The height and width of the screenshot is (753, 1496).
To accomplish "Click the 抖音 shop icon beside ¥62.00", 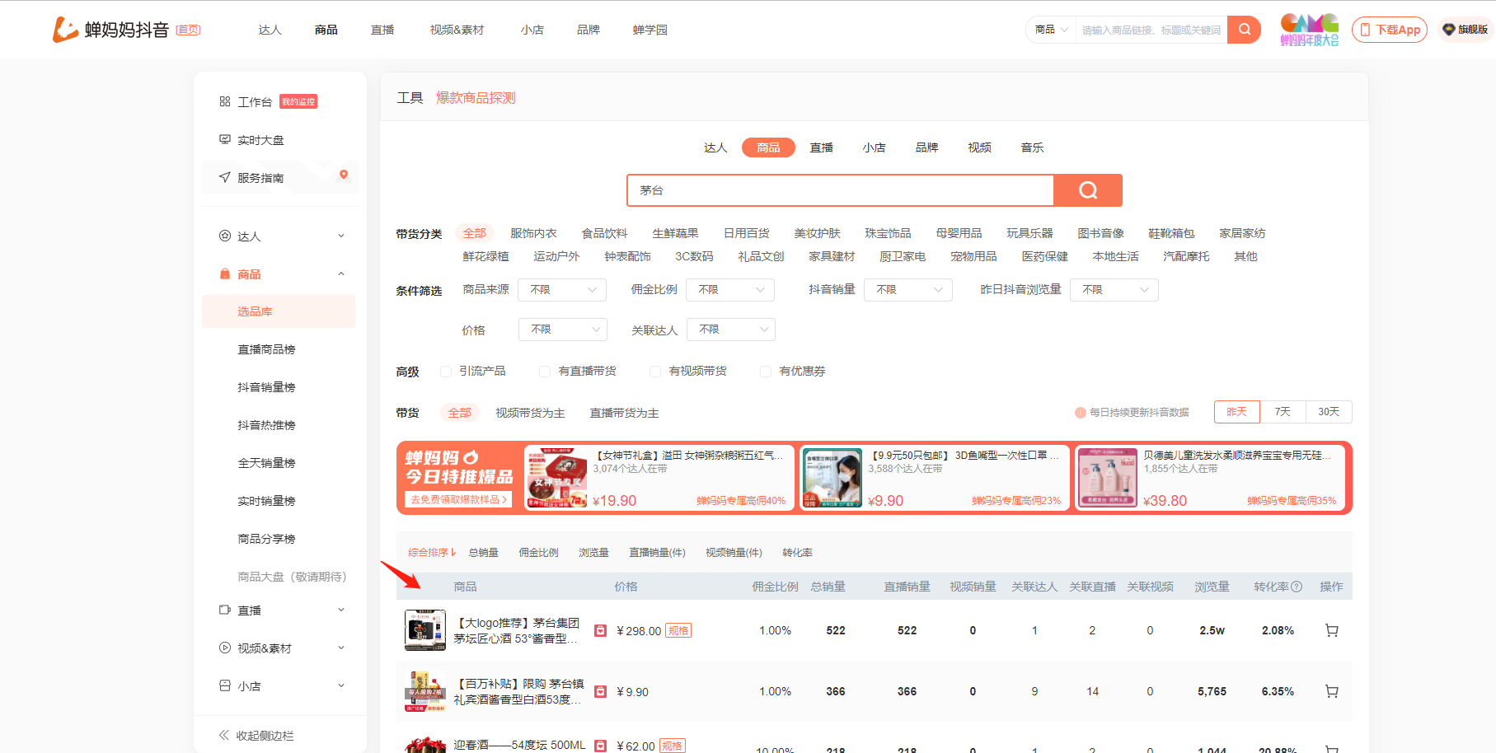I will click(601, 746).
